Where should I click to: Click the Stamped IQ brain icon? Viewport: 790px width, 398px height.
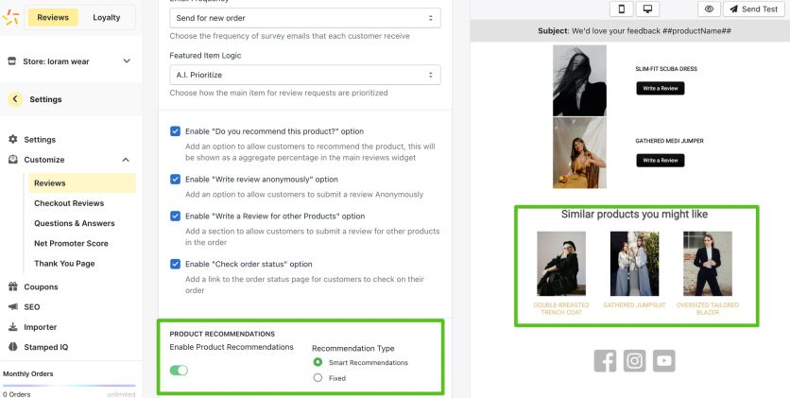pos(13,347)
